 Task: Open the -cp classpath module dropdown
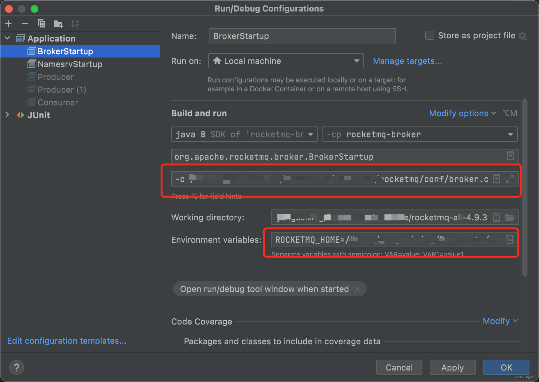[420, 134]
